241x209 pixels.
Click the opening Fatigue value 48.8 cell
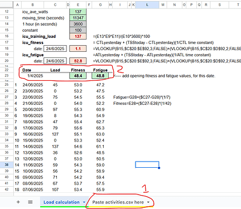100,76
